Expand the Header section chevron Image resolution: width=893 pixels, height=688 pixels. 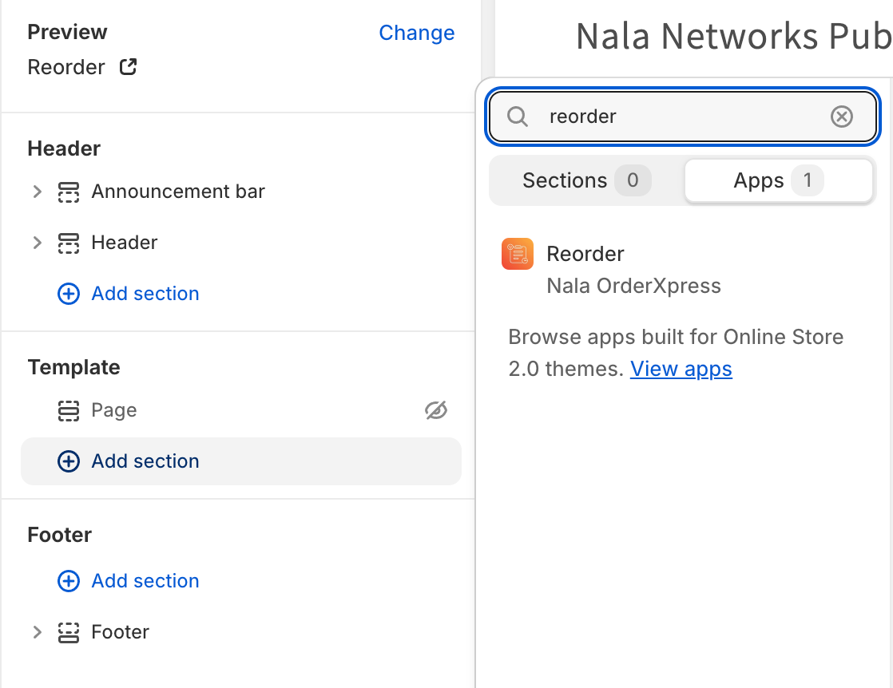37,243
